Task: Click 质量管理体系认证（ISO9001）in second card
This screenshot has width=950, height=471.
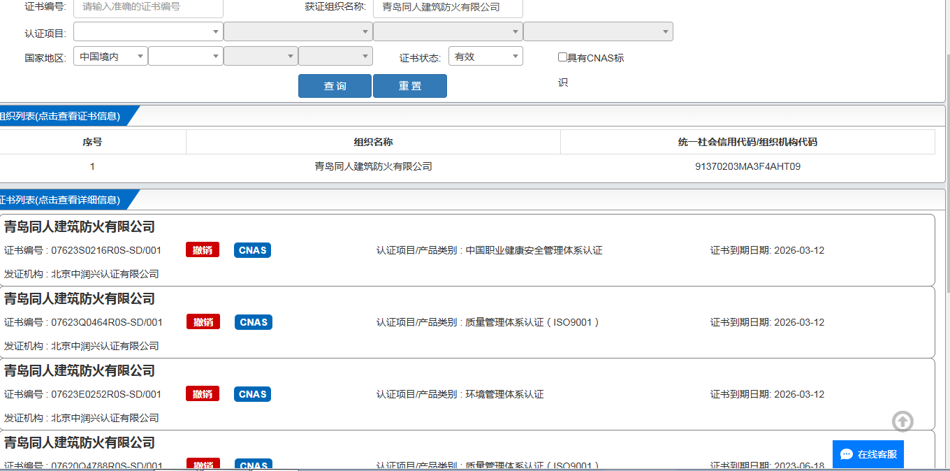Action: (x=532, y=322)
